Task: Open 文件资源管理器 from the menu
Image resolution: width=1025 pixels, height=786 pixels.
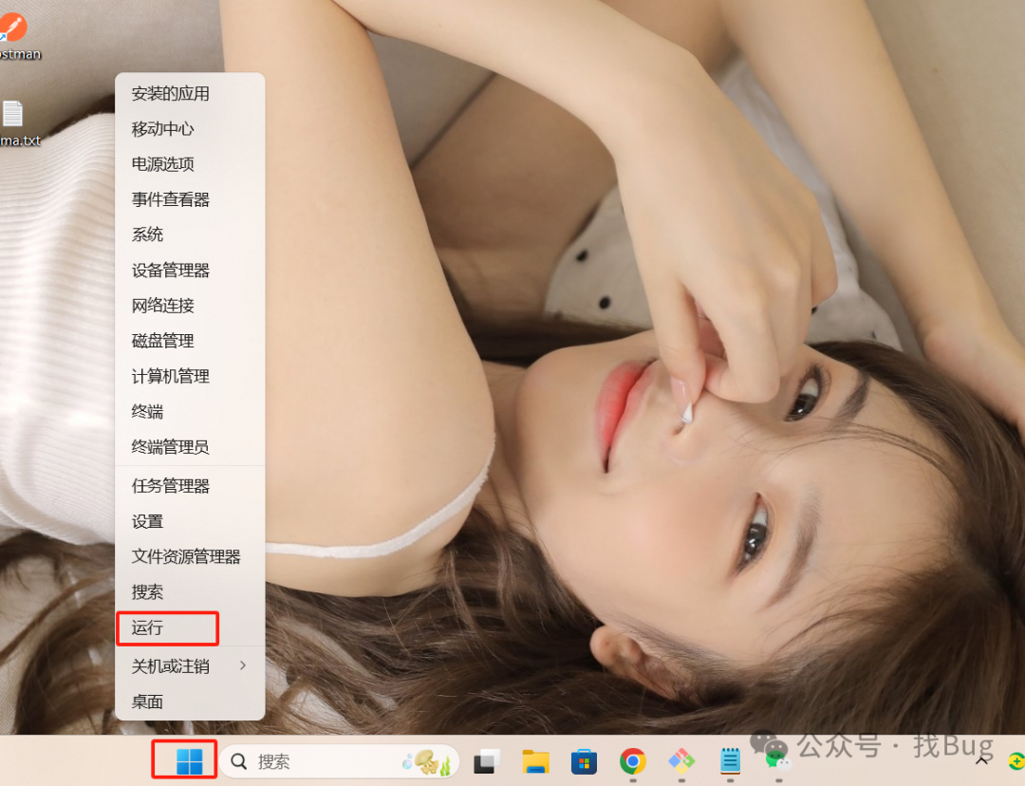Action: coord(190,556)
